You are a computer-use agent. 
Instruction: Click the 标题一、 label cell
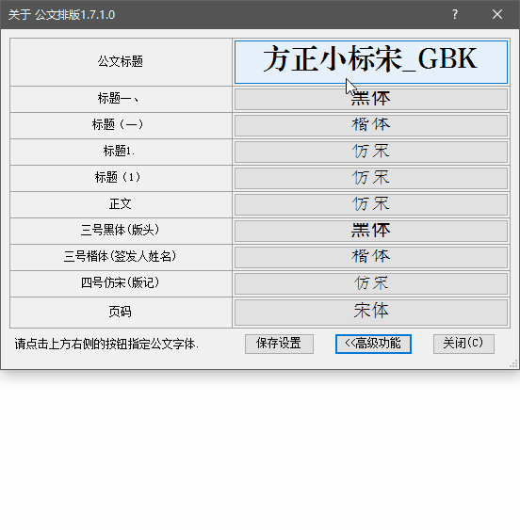point(121,99)
